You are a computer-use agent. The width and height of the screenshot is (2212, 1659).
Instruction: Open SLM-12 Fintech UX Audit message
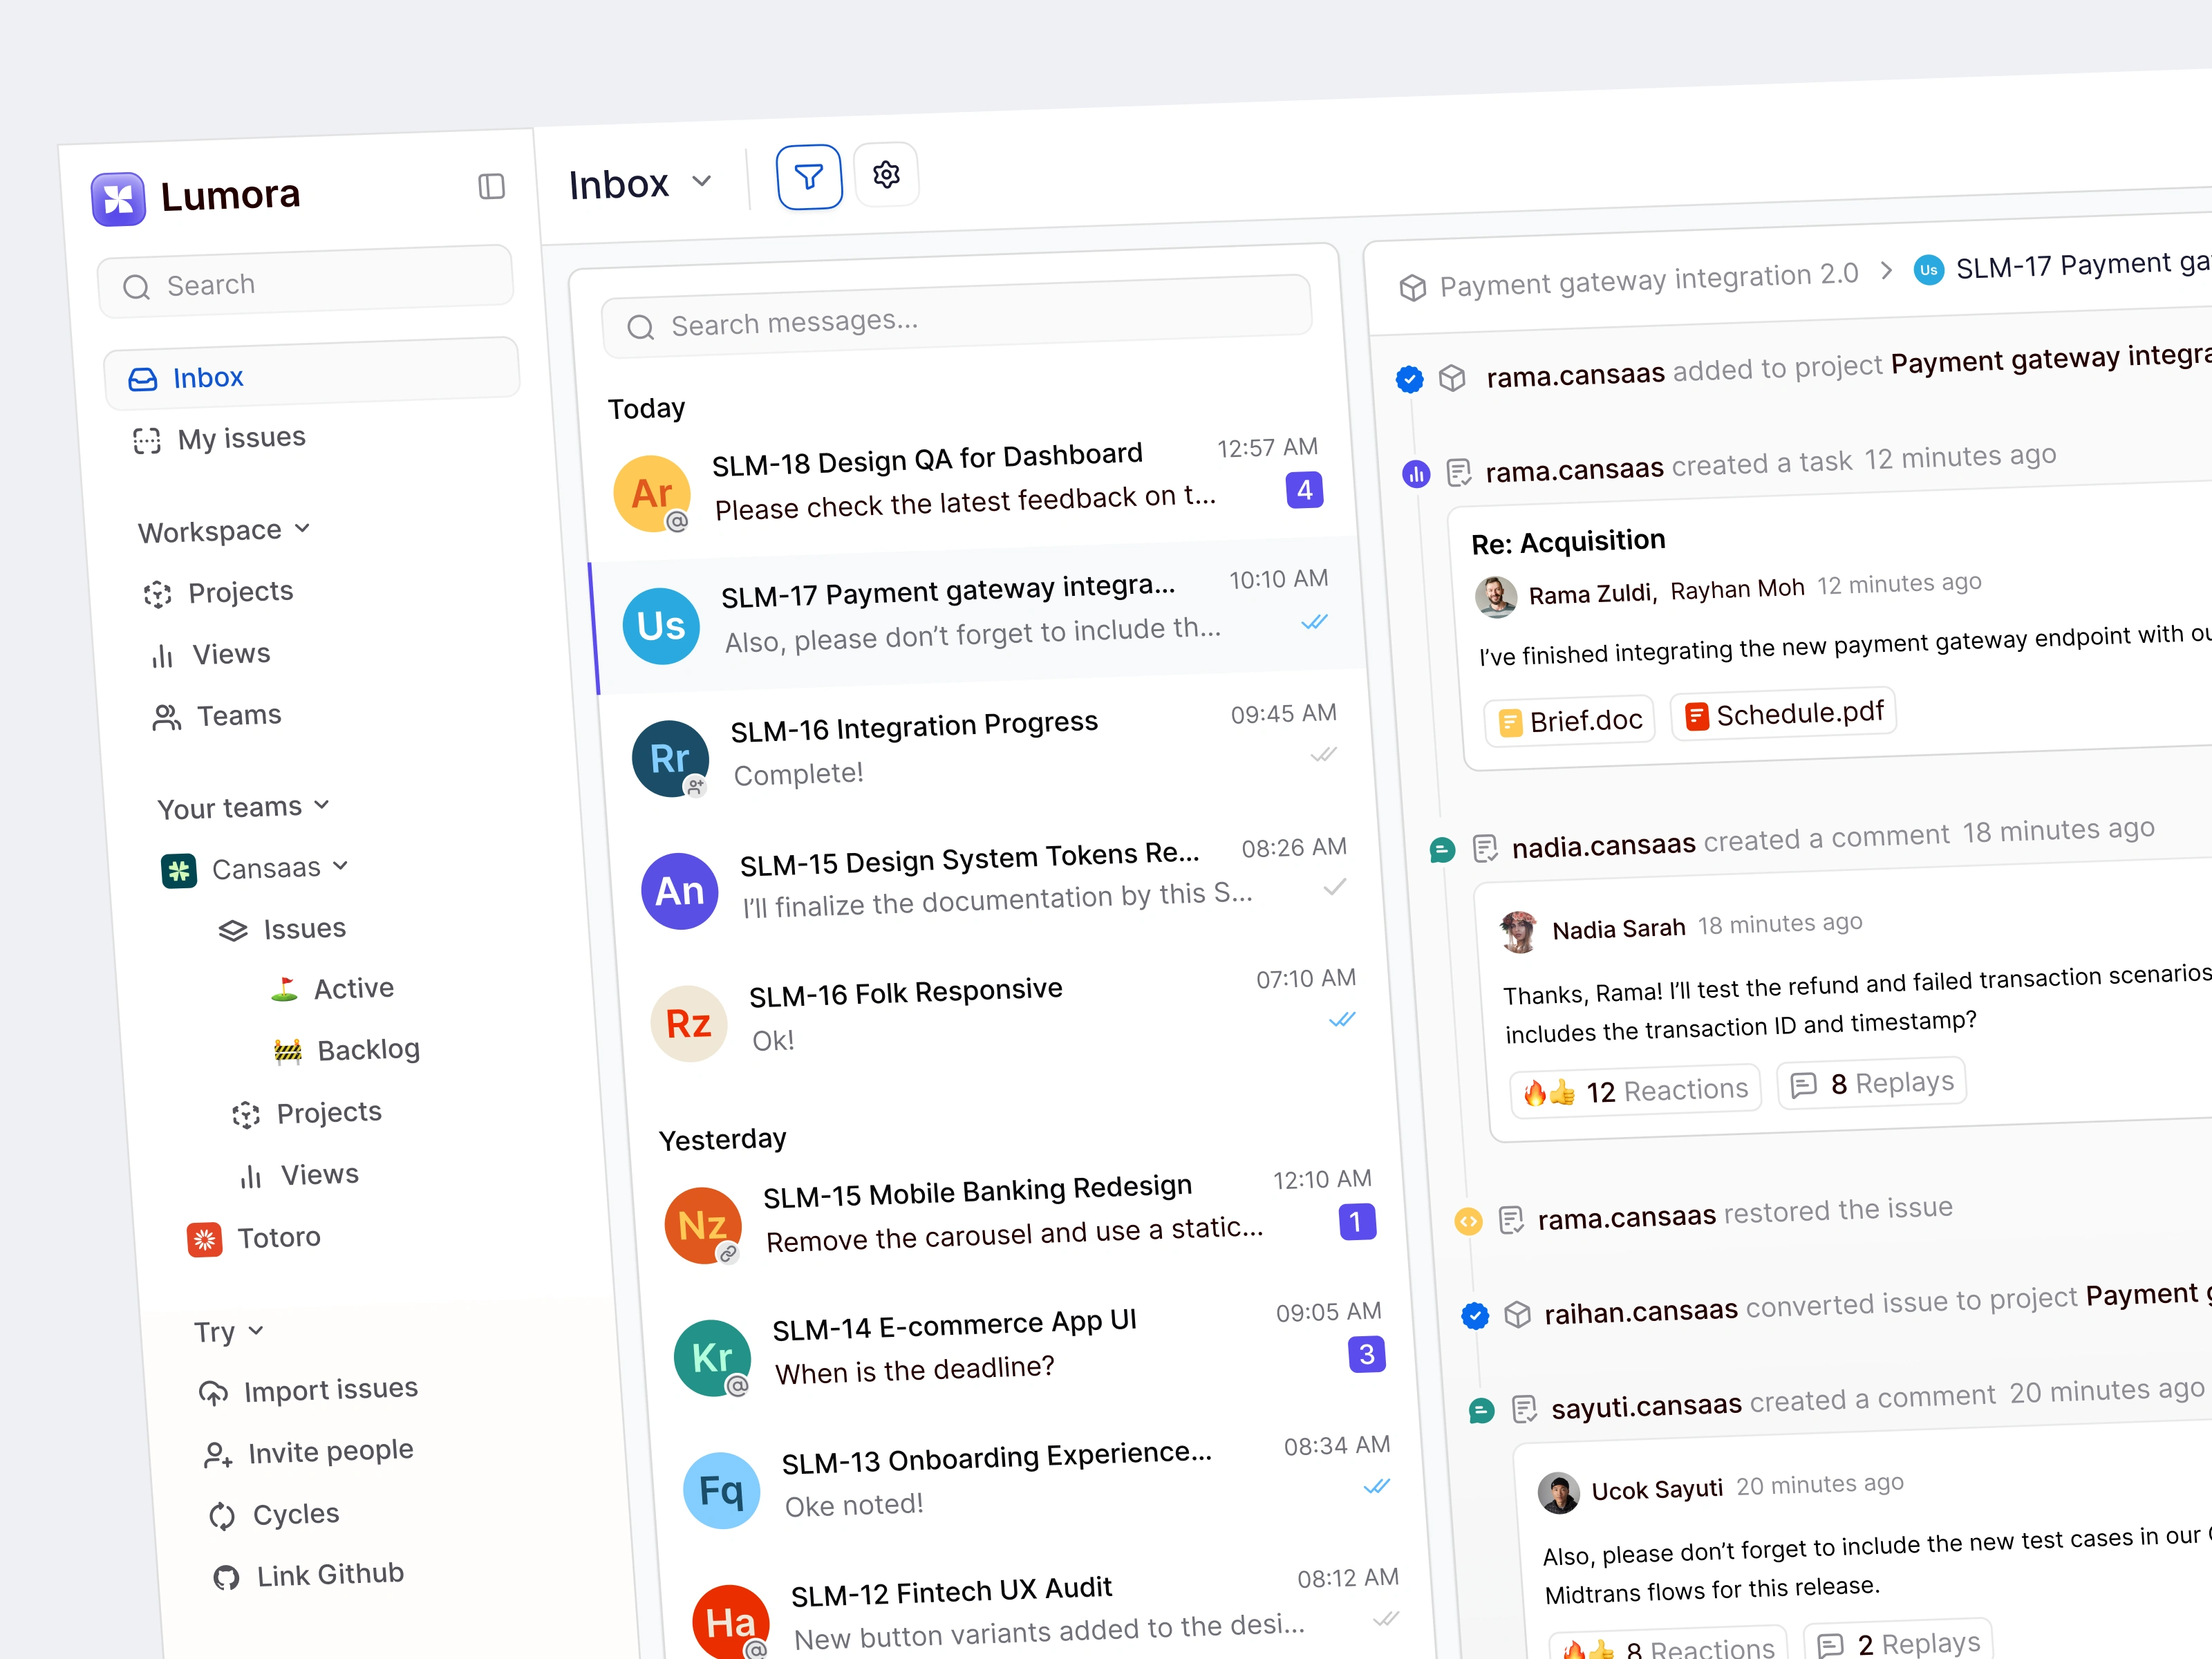pos(1045,1613)
